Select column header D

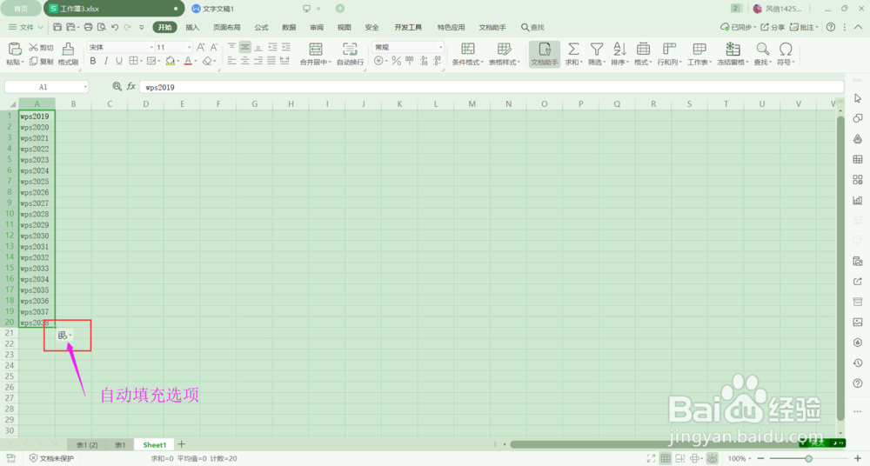(145, 103)
